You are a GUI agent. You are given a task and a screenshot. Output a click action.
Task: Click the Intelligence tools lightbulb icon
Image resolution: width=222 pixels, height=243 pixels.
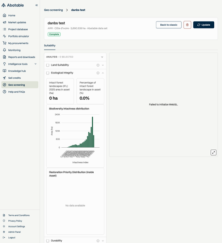[x=4, y=64]
